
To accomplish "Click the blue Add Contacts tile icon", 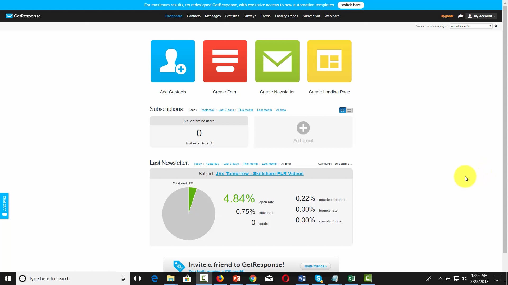I will click(173, 61).
